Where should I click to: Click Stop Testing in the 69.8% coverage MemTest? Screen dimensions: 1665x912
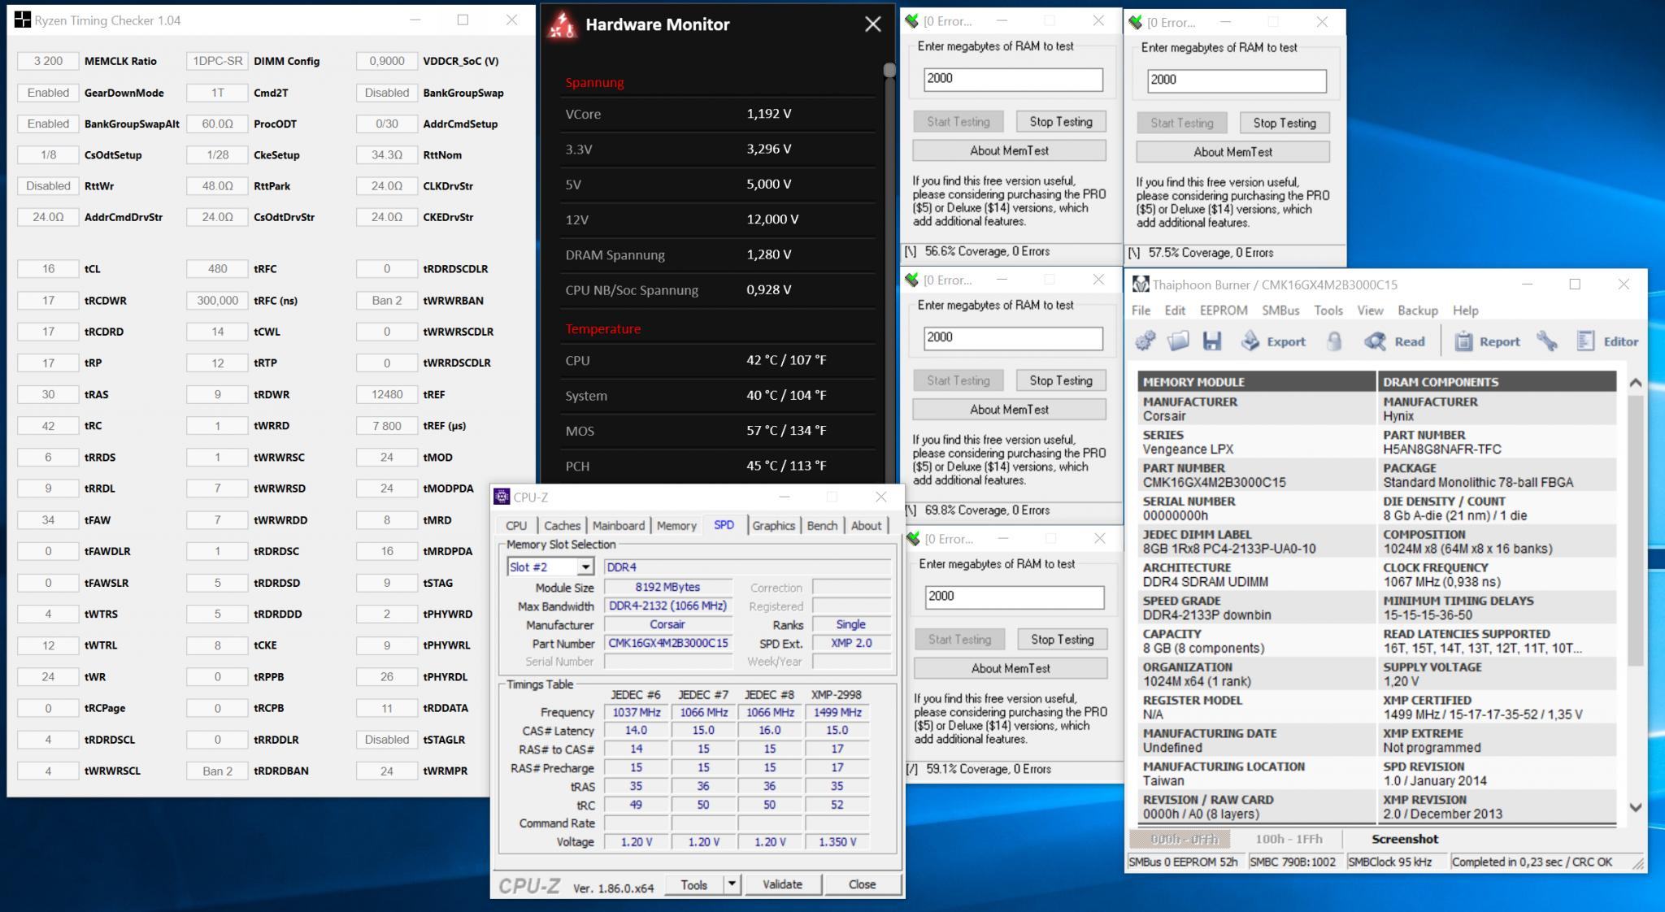pos(1060,380)
